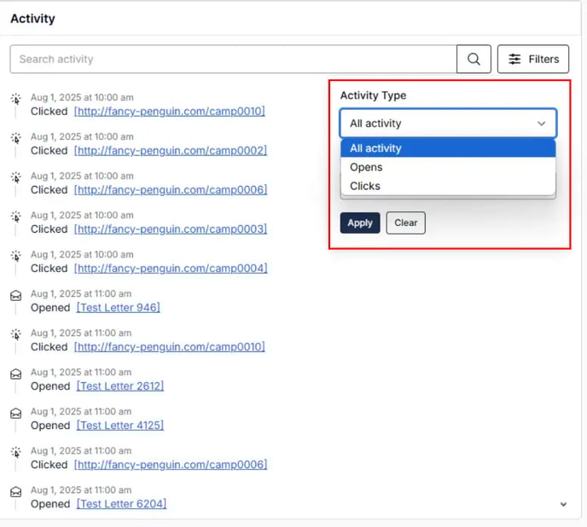The width and height of the screenshot is (587, 527).
Task: Click envelope icon beside Test Letter 2612
Action: (x=15, y=374)
